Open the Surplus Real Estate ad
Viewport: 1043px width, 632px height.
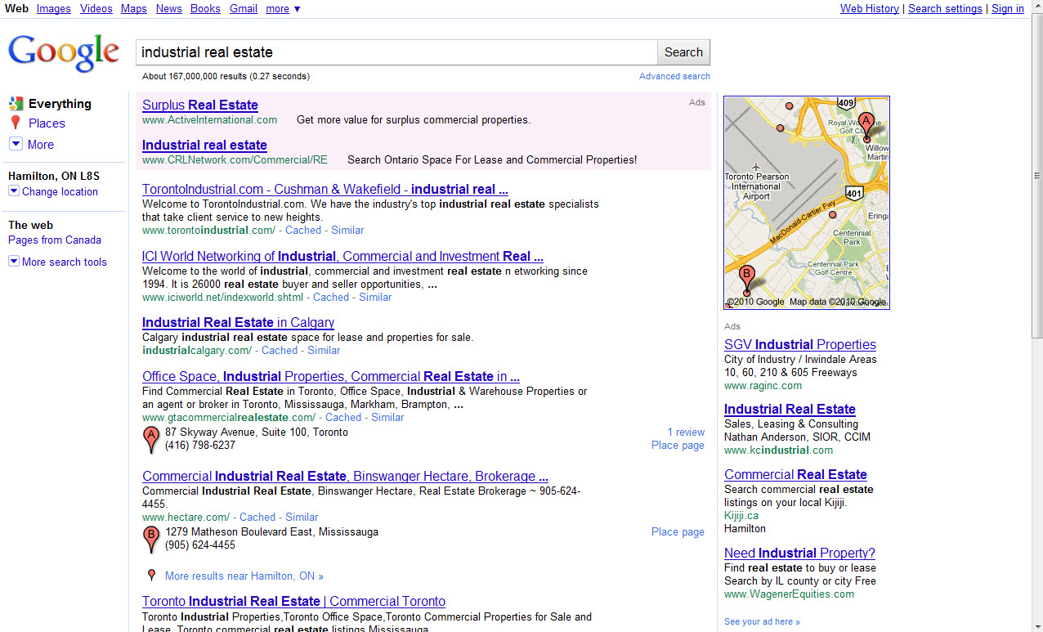[200, 105]
